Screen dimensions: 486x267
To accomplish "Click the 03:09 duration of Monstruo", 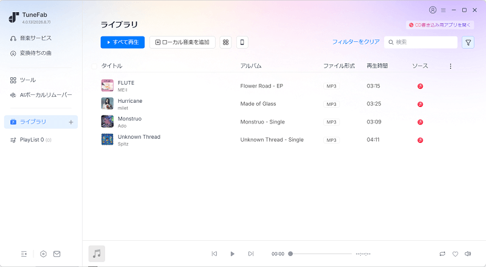I will [x=374, y=122].
